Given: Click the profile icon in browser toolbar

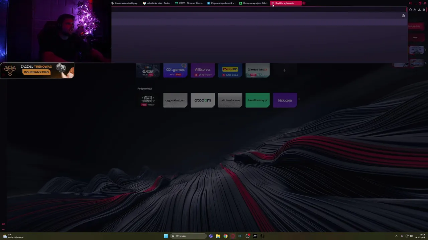Looking at the screenshot, I should 415,10.
